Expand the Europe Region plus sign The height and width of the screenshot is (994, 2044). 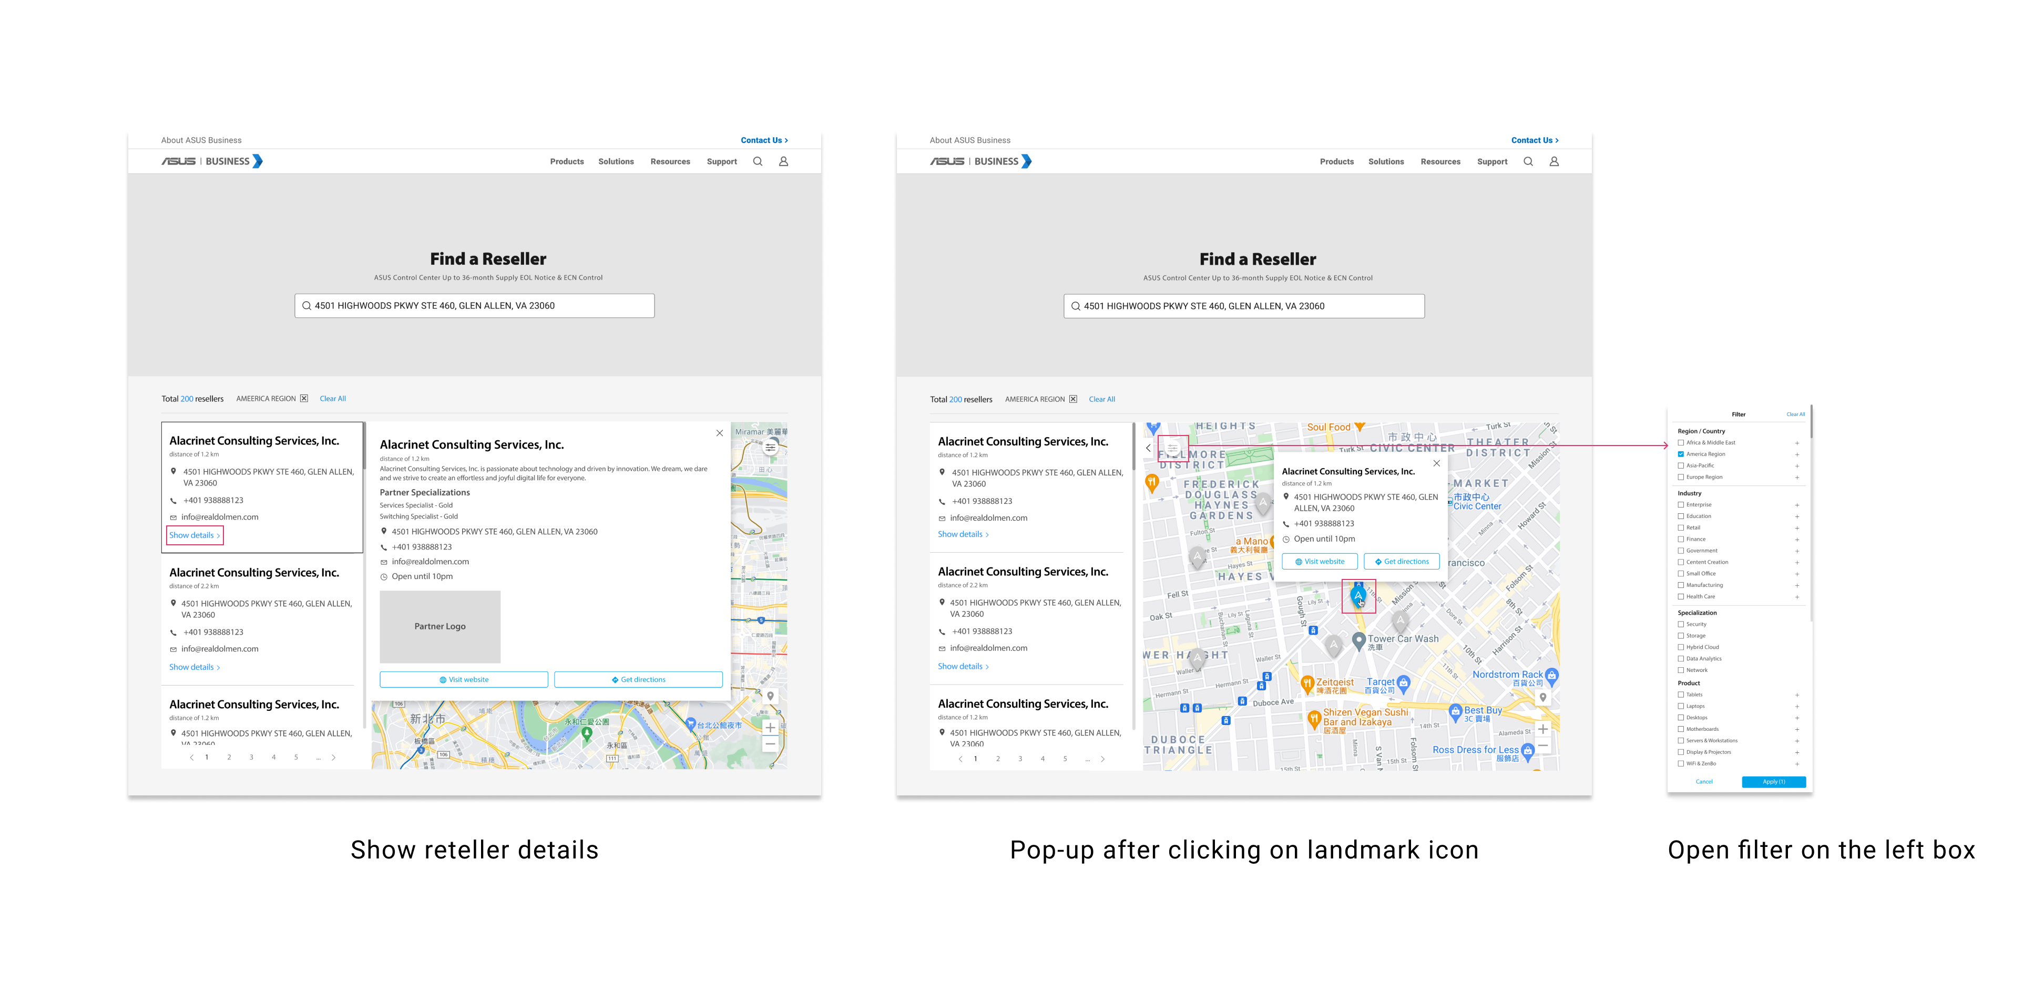(1796, 477)
